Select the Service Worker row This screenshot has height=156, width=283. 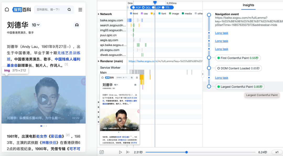coord(150,68)
